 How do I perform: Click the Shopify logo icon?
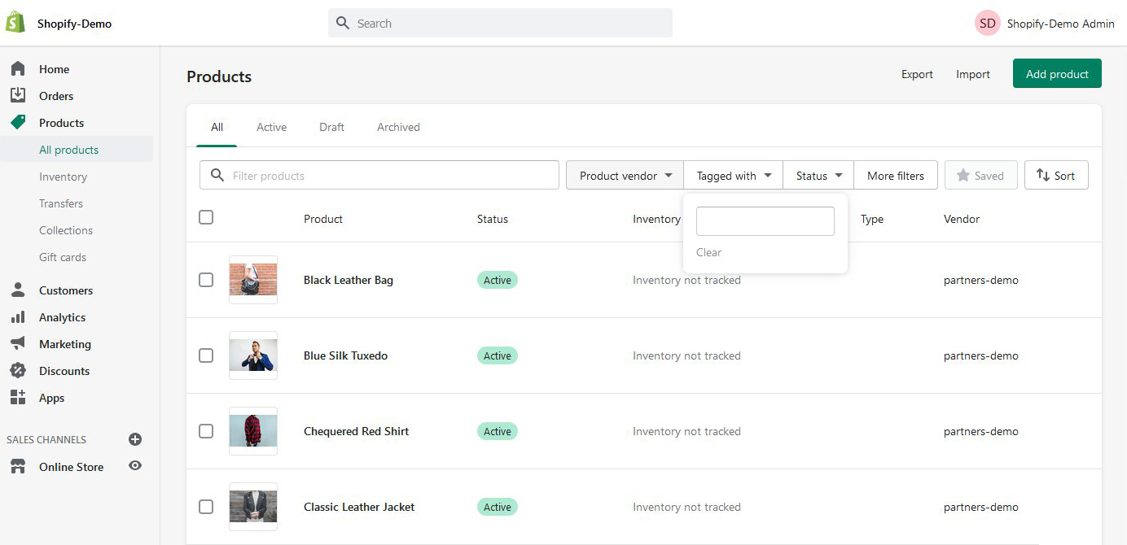15,23
